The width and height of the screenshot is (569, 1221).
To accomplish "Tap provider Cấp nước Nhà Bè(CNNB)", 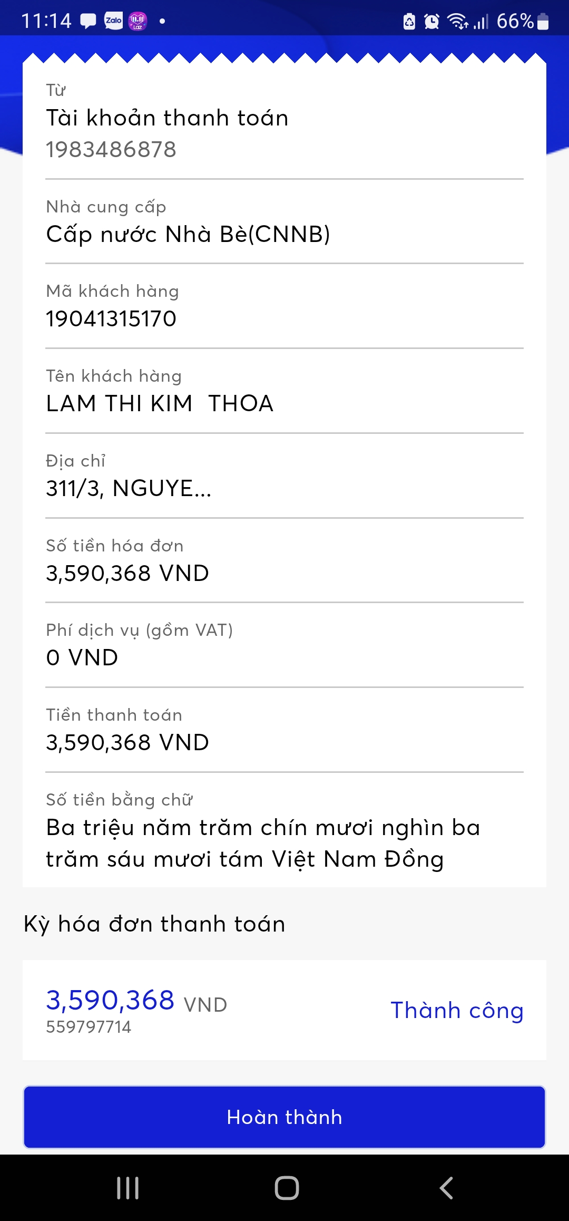I will pyautogui.click(x=188, y=234).
